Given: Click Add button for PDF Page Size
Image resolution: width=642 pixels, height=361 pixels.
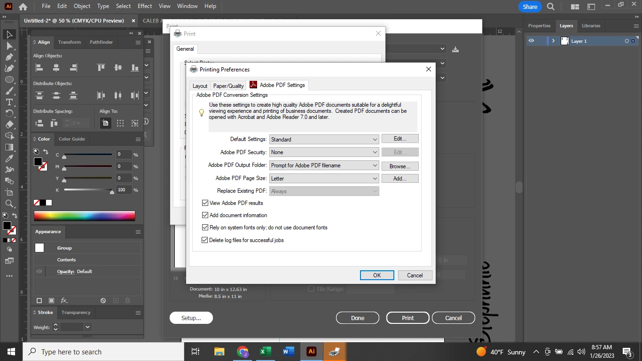Looking at the screenshot, I should pos(400,179).
